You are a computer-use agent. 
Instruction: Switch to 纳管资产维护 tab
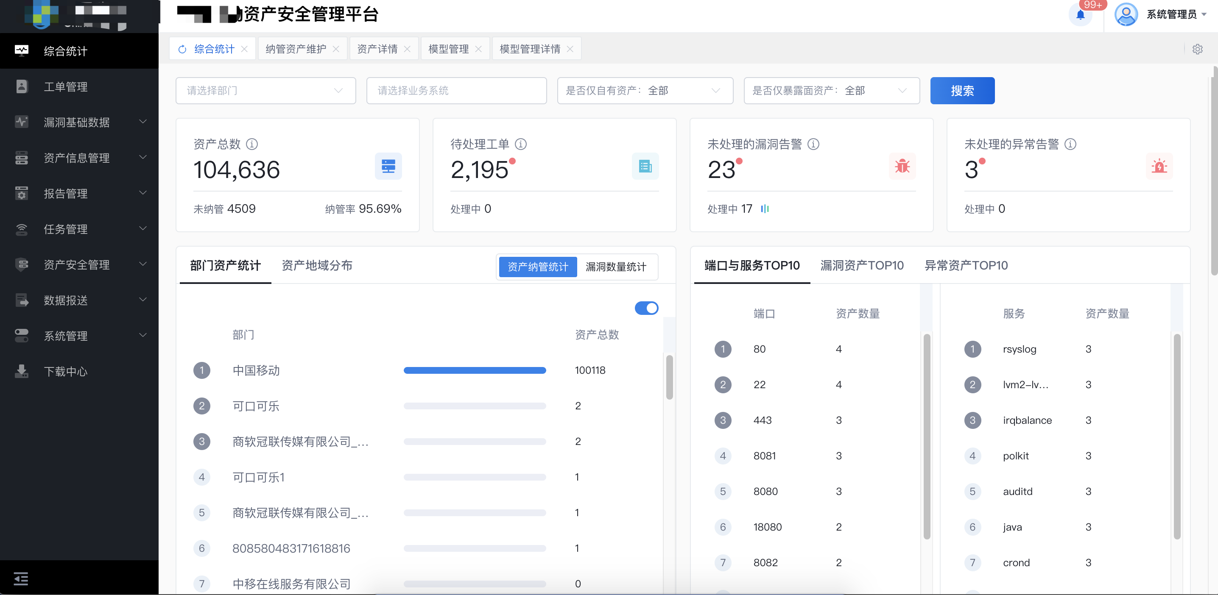tap(296, 49)
